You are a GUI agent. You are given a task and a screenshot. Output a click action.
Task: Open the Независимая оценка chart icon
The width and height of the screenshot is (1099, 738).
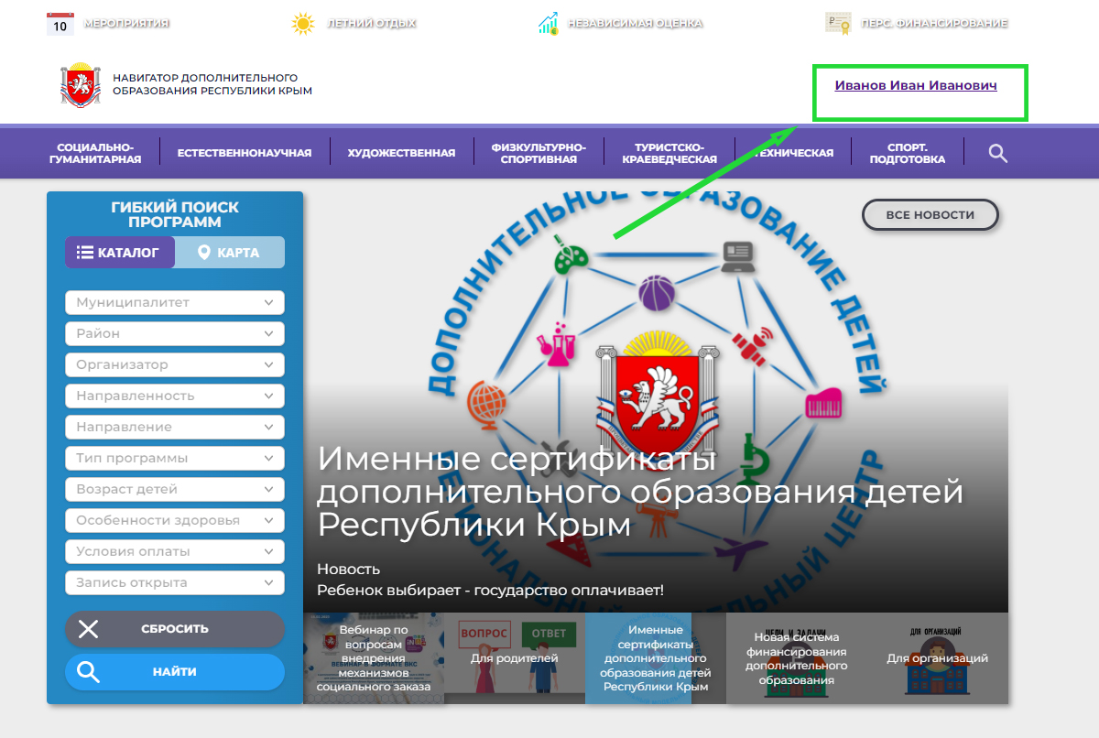point(549,23)
